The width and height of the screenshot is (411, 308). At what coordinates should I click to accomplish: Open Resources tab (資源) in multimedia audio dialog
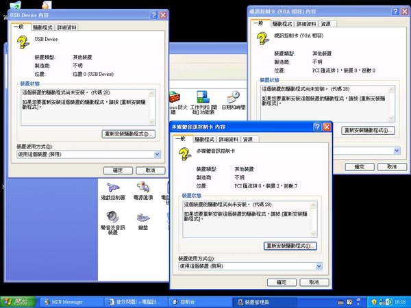pos(248,140)
